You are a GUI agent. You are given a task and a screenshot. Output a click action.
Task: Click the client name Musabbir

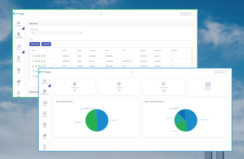pyautogui.click(x=92, y=56)
